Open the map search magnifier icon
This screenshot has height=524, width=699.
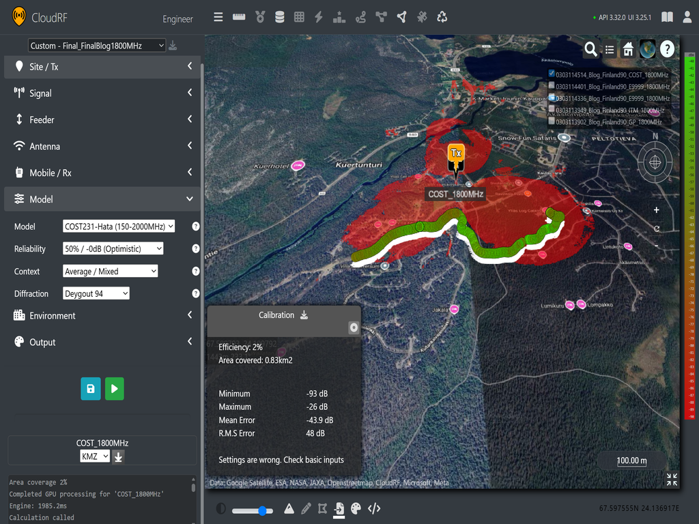tap(590, 49)
